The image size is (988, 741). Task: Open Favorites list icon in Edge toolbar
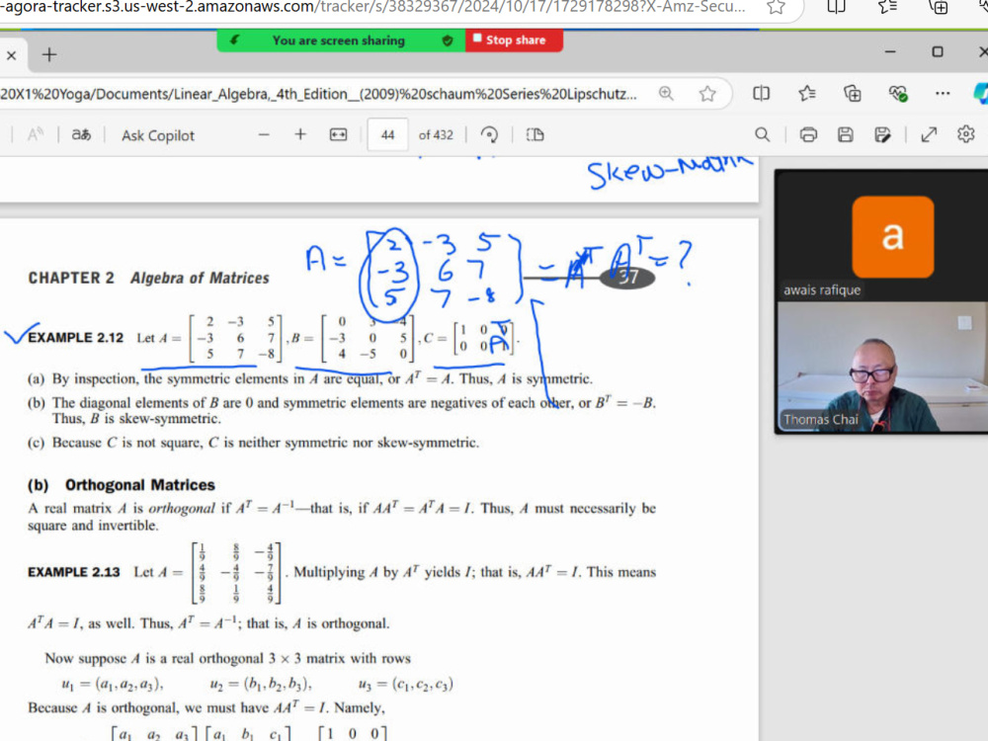click(807, 94)
